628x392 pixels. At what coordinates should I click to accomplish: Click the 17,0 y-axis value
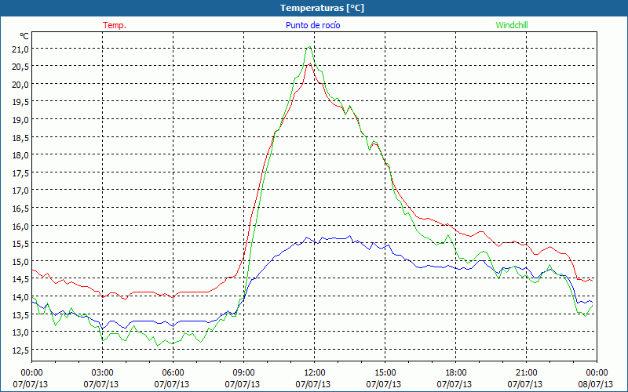tap(20, 191)
